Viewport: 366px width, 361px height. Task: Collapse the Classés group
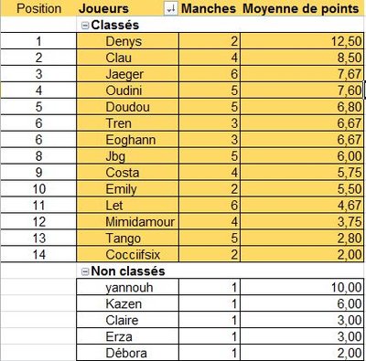click(85, 26)
